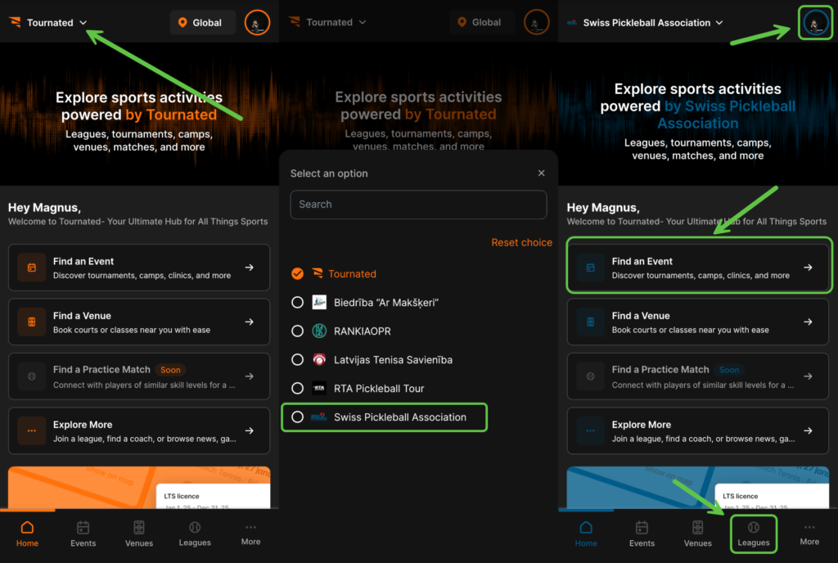The width and height of the screenshot is (838, 563).
Task: Open Events tab on the Swiss Pickleball screen
Action: point(642,534)
